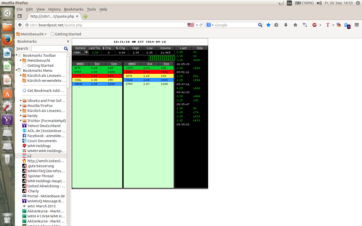Expand the Ubuntu and Free Software folder
The height and width of the screenshot is (226, 362).
(x=21, y=100)
